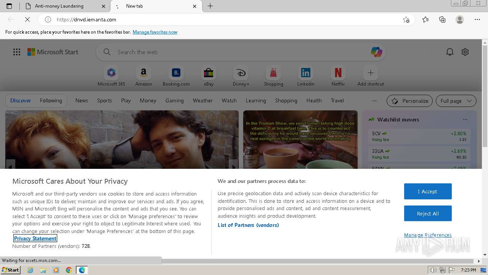Open Microsoft 365 shortcut
This screenshot has width=488, height=275.
pyautogui.click(x=111, y=76)
